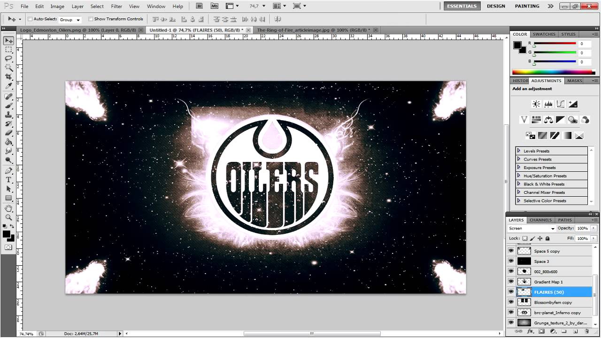
Task: Toggle visibility of Gradient Map 1 layer
Action: [511, 282]
